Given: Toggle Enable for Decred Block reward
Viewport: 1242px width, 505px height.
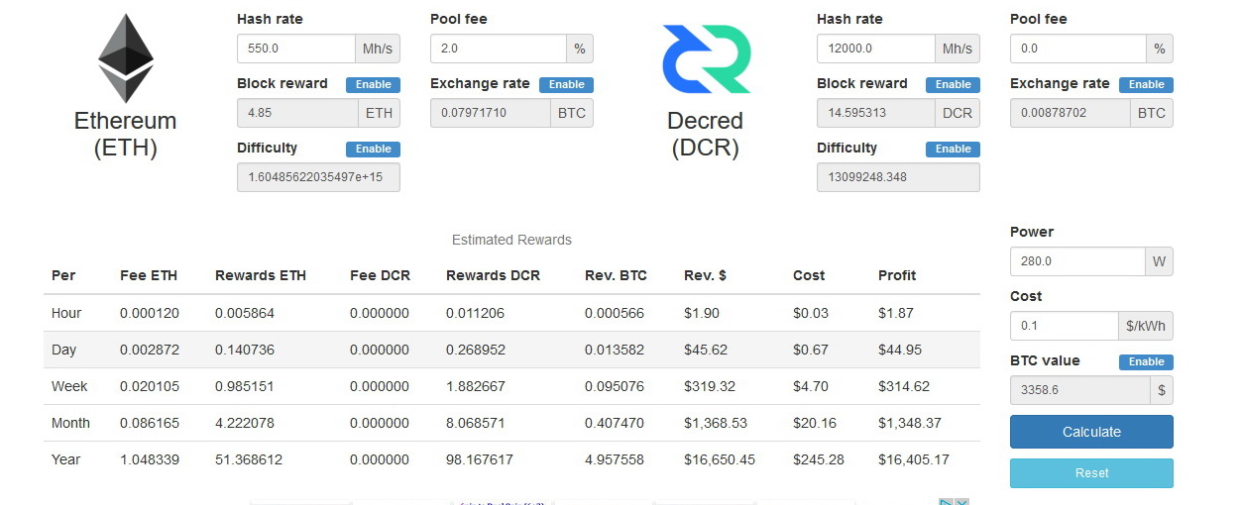Looking at the screenshot, I should [x=954, y=84].
